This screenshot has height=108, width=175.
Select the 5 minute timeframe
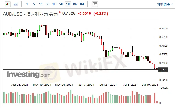(34, 4)
